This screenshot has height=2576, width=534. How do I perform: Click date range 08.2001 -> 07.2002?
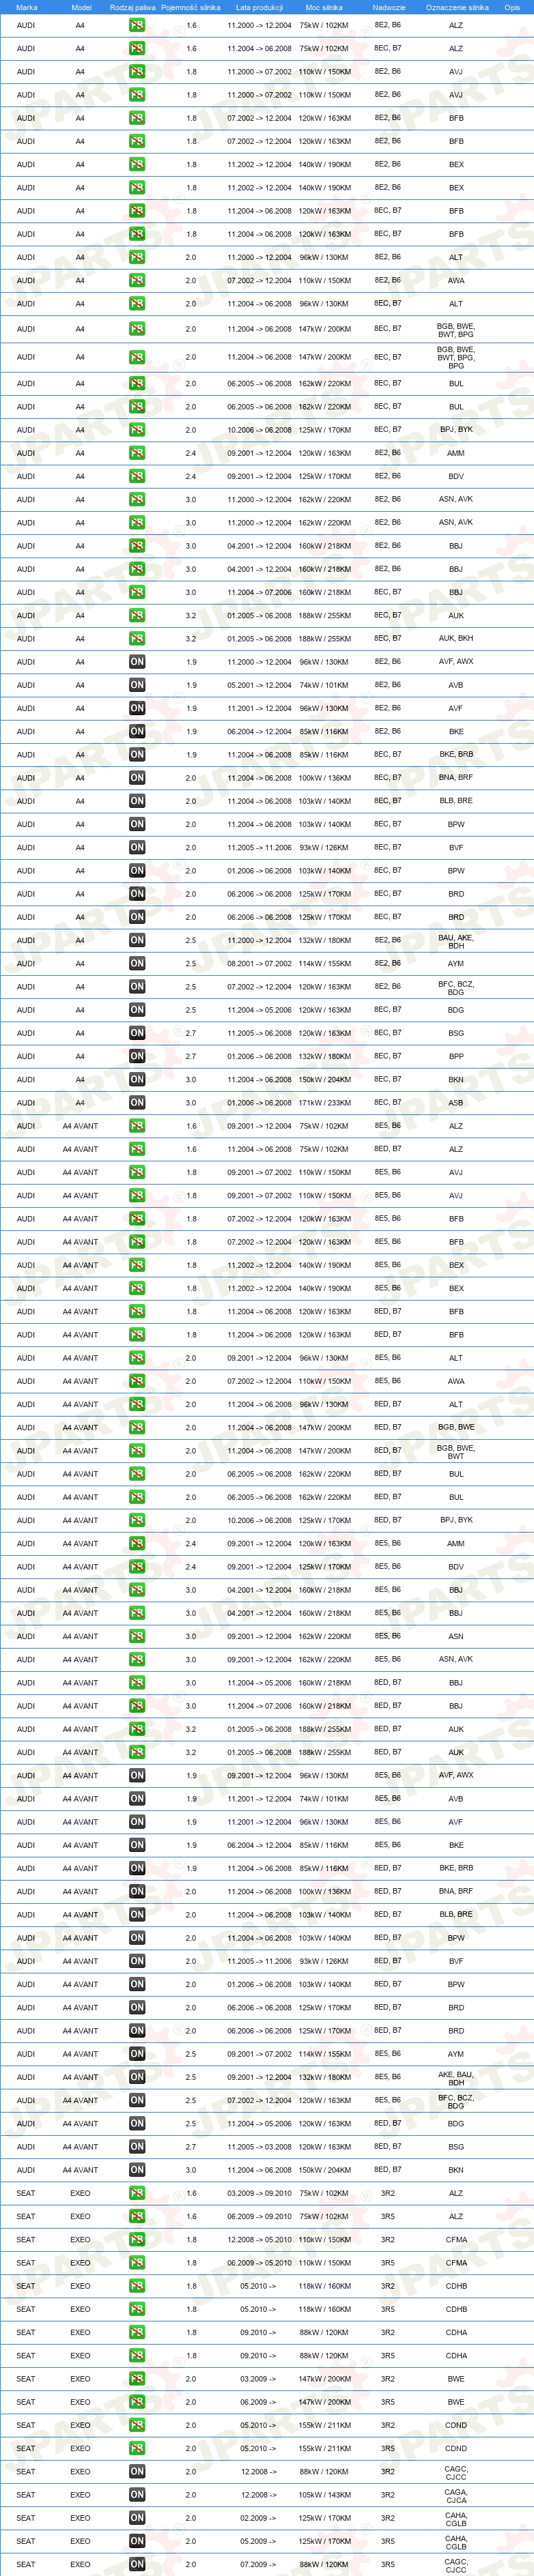tap(259, 964)
